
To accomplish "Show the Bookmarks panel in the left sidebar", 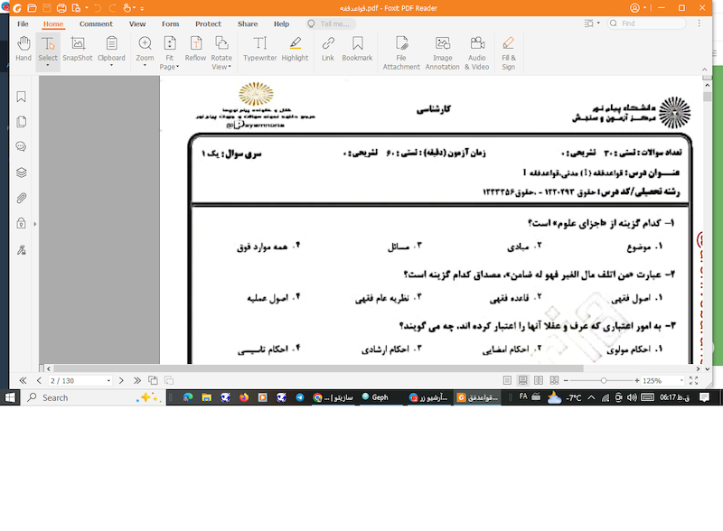I will pos(21,97).
